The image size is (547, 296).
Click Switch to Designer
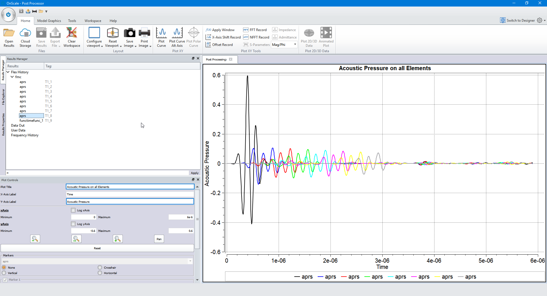pos(517,20)
